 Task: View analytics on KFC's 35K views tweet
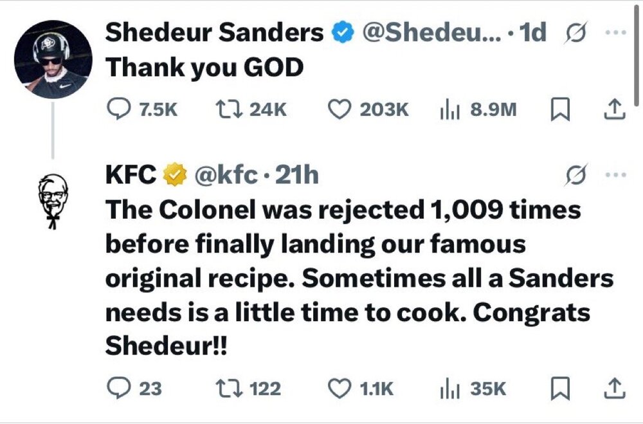(x=447, y=389)
